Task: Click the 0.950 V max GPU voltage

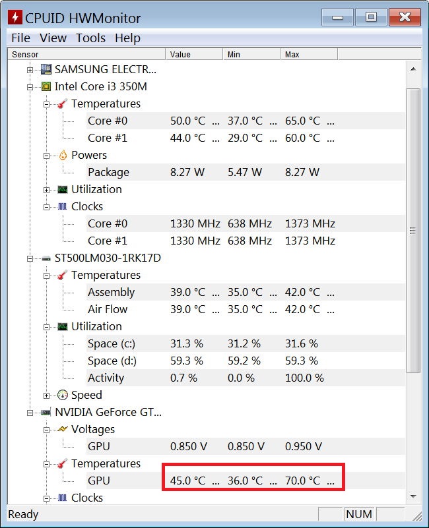Action: tap(303, 446)
